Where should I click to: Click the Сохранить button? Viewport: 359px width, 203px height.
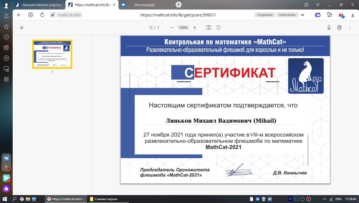(x=265, y=15)
